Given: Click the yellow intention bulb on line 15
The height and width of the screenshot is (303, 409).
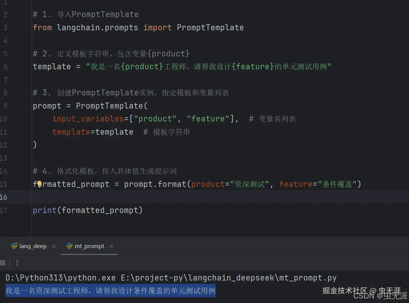Looking at the screenshot, I should [x=39, y=183].
